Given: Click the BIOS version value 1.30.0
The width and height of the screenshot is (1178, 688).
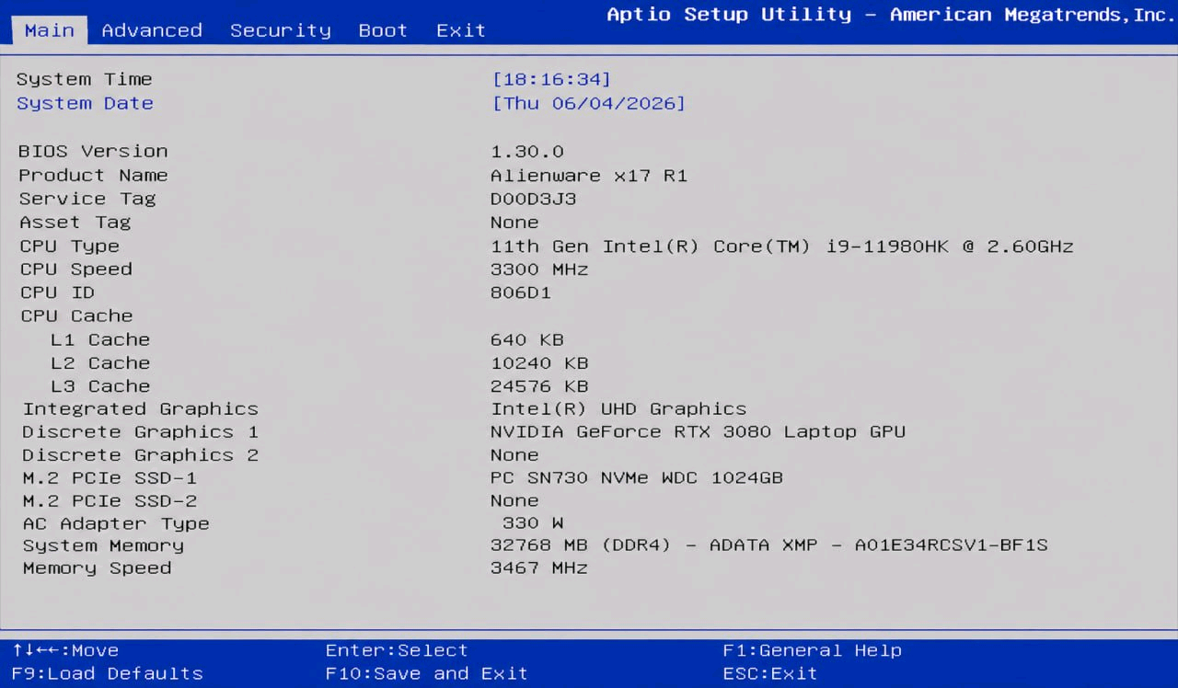Looking at the screenshot, I should point(527,151).
